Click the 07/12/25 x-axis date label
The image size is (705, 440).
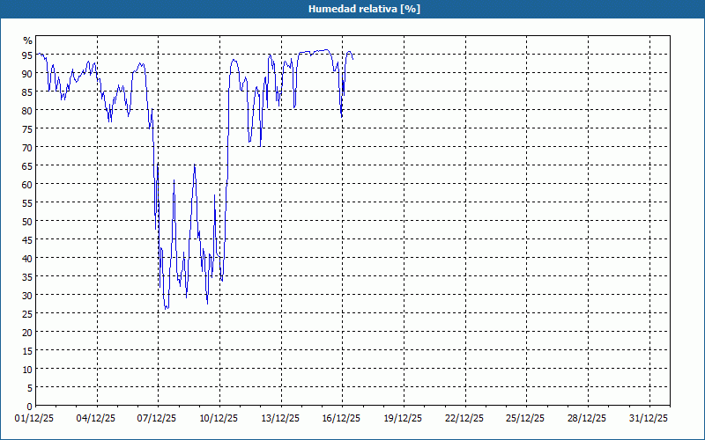pyautogui.click(x=158, y=418)
